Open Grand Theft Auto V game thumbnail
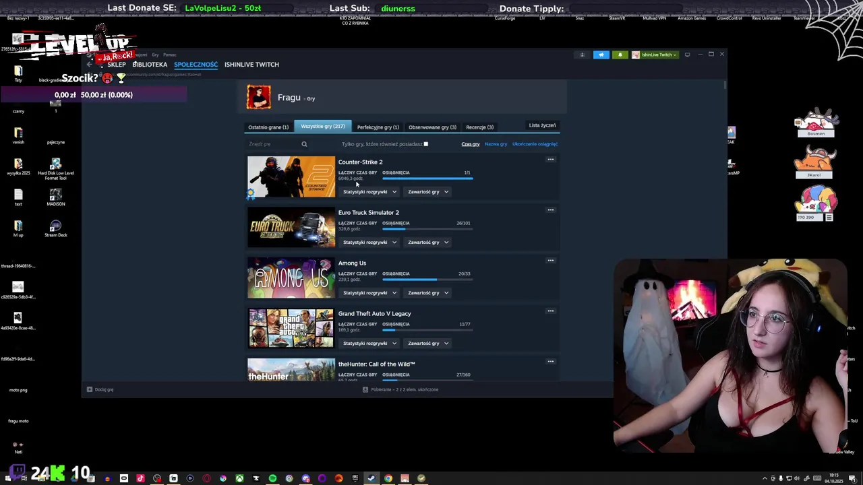 point(291,328)
